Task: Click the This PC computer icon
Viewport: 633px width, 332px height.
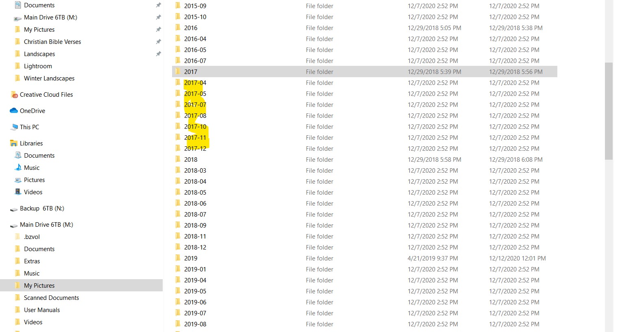Action: point(14,127)
